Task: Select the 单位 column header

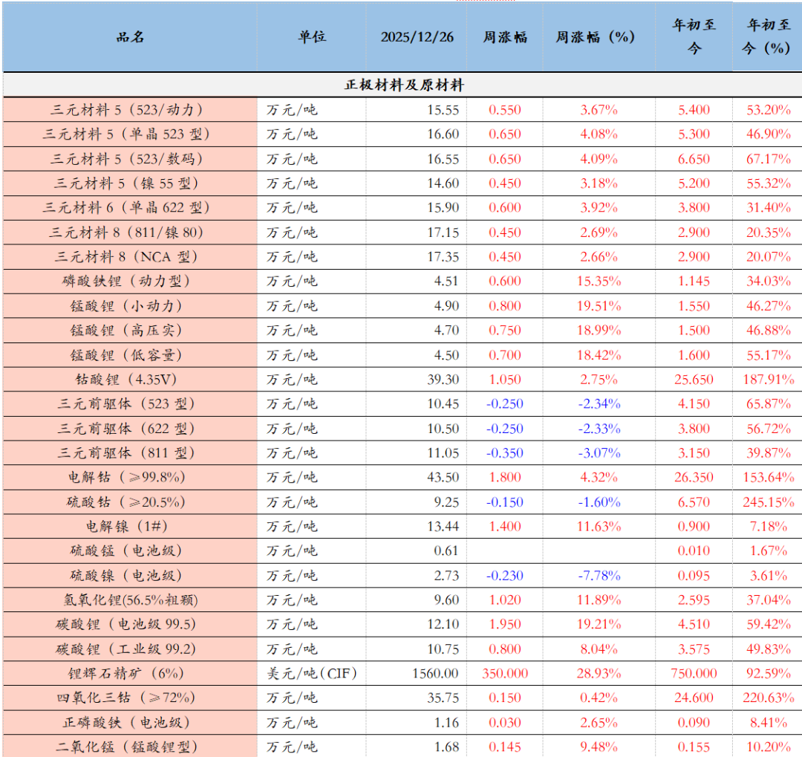Action: click(312, 37)
